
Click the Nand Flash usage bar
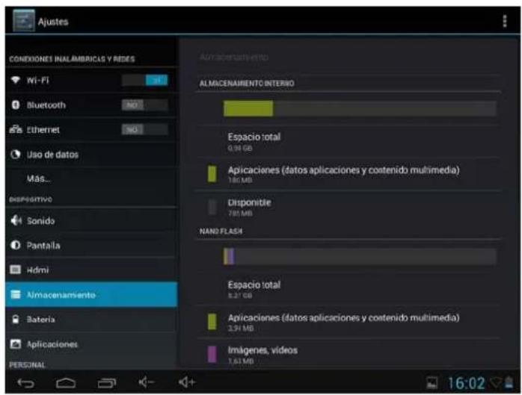click(x=360, y=257)
